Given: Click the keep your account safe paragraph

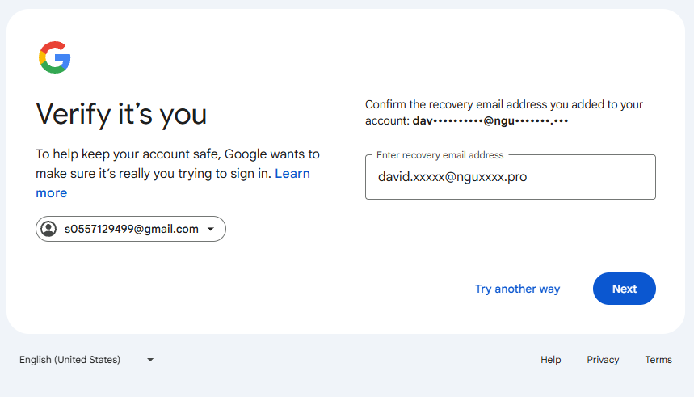Looking at the screenshot, I should pyautogui.click(x=178, y=173).
